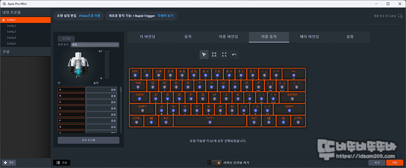Open action dropdown for key E

pyautogui.click(x=101, y=115)
